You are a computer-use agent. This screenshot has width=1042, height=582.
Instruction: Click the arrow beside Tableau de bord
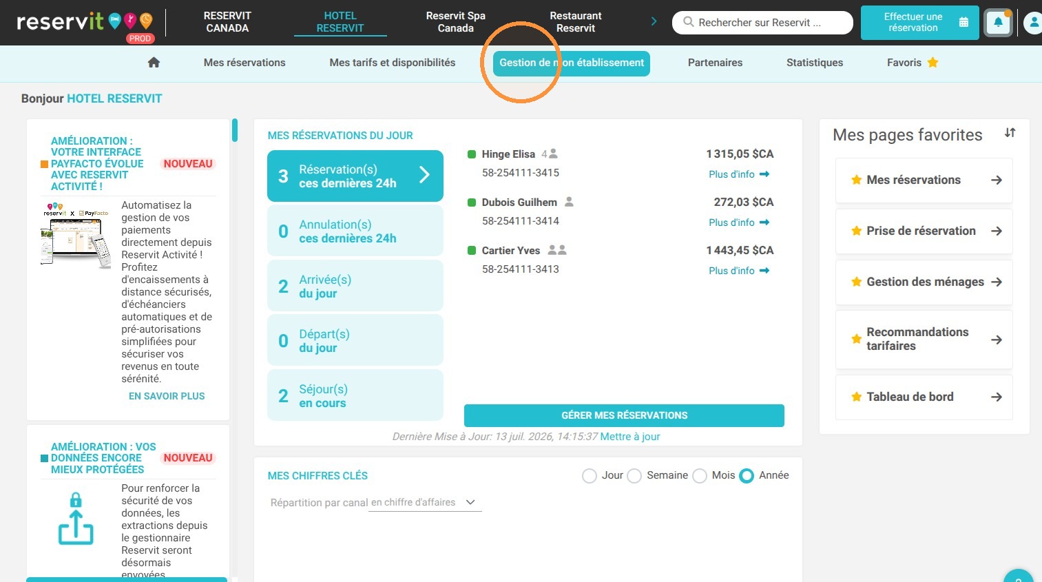pos(996,397)
